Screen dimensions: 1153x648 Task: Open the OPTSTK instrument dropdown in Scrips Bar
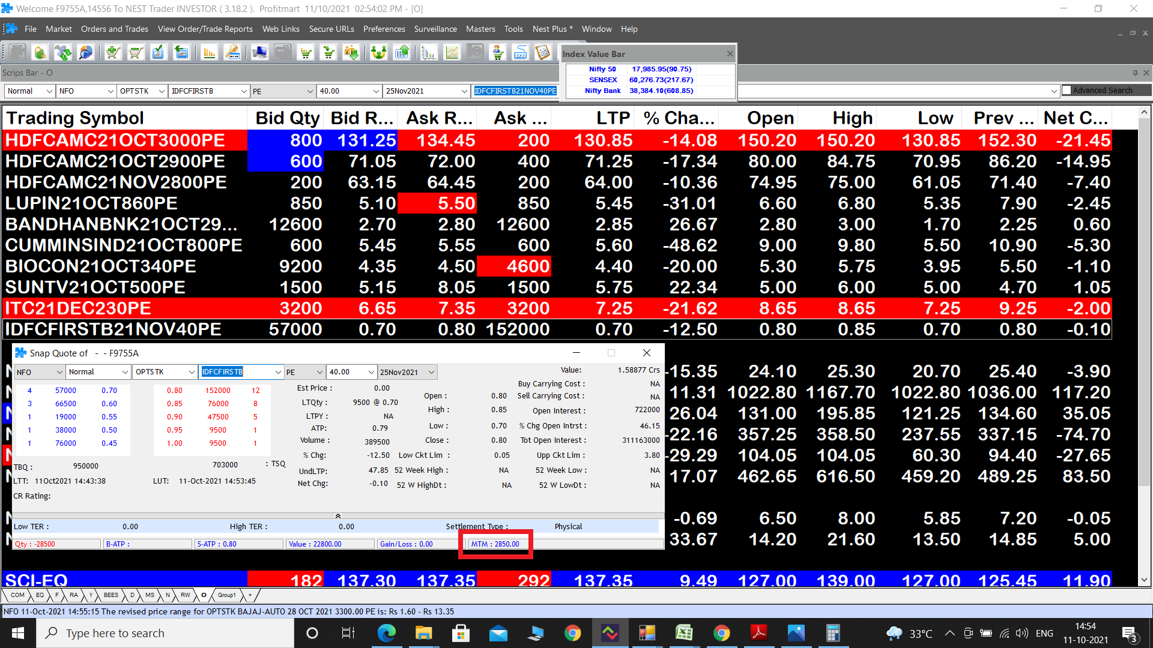(x=142, y=91)
